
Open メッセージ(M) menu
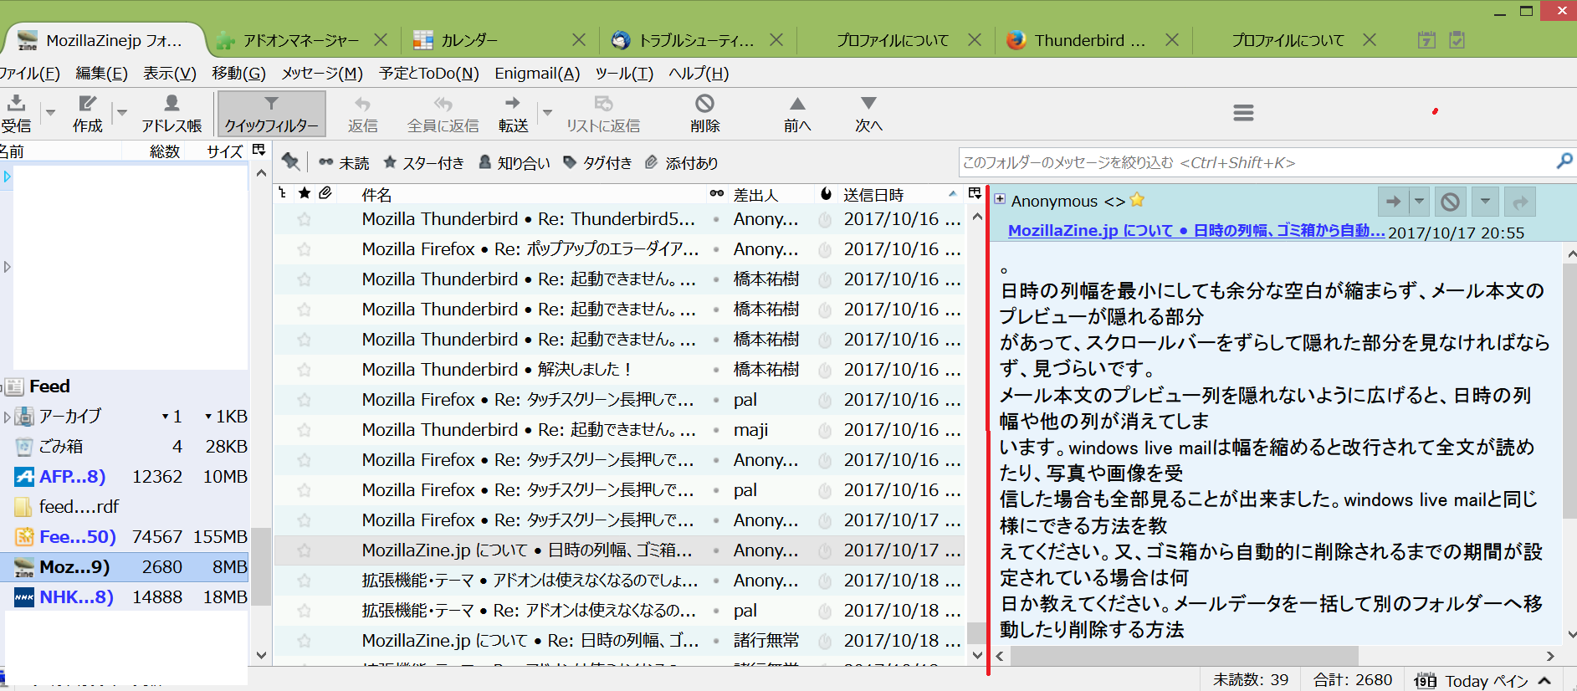point(322,74)
